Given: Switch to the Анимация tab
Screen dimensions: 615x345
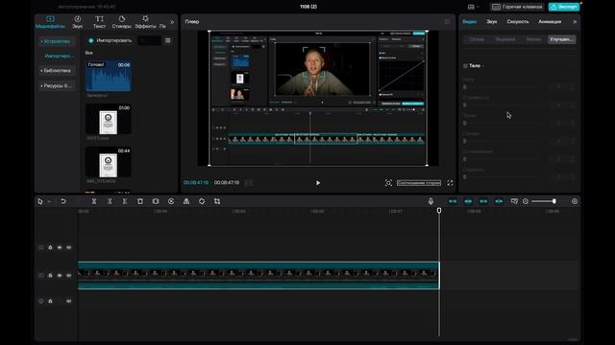Looking at the screenshot, I should 550,22.
